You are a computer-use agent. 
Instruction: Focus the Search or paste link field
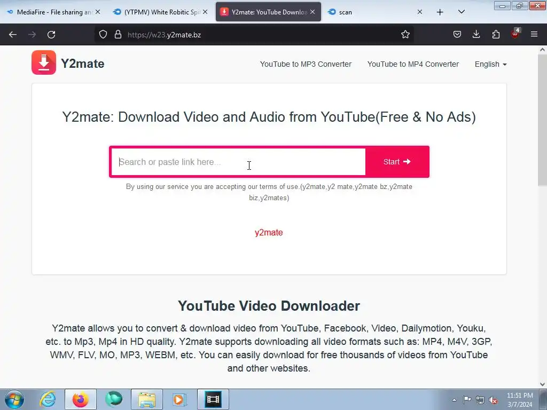pos(239,162)
